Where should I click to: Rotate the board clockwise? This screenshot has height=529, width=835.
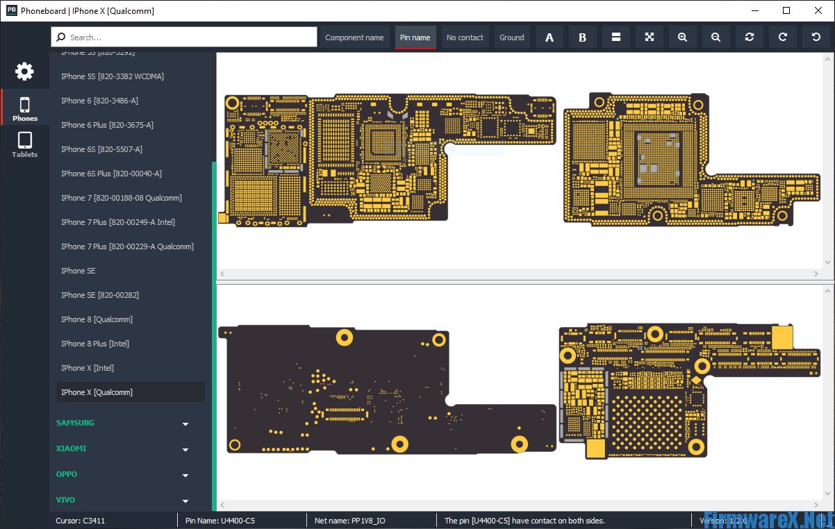782,37
